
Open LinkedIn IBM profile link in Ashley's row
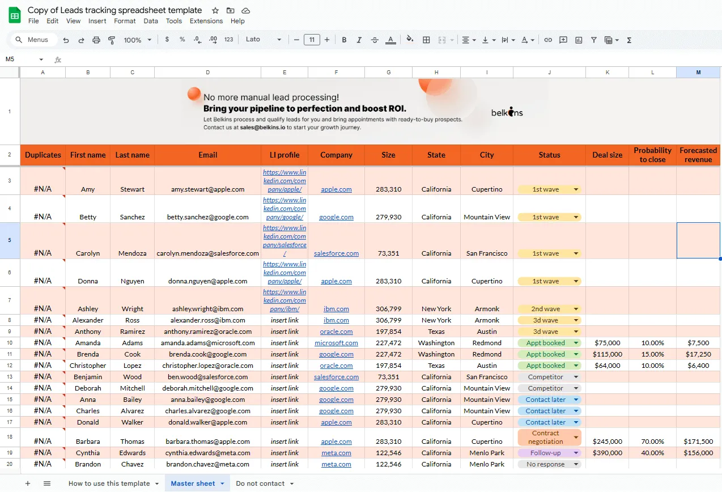284,300
